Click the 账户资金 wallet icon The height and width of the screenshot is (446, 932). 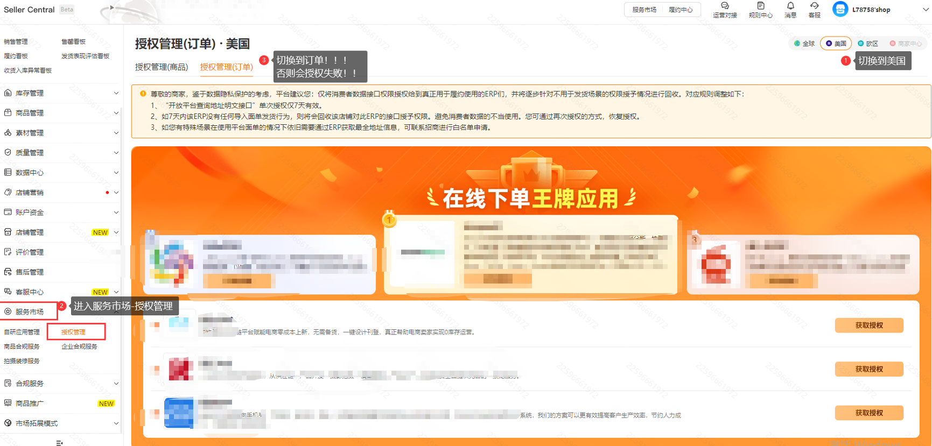click(8, 213)
